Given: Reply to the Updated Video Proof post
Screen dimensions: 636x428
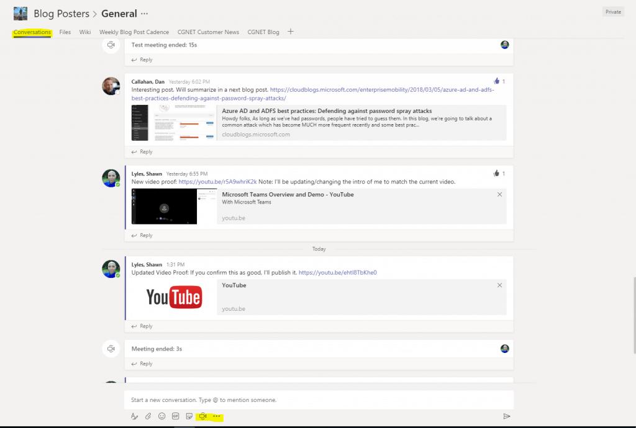Looking at the screenshot, I should pos(142,326).
